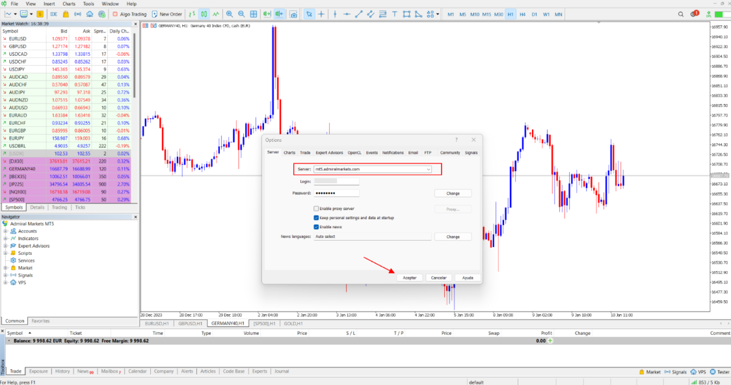The image size is (731, 385).
Task: Open the IDE MetaEditor toolbar icon
Action: pyautogui.click(x=53, y=14)
